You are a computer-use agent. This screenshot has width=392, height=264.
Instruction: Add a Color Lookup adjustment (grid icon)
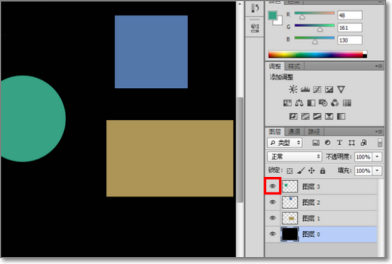(347, 103)
